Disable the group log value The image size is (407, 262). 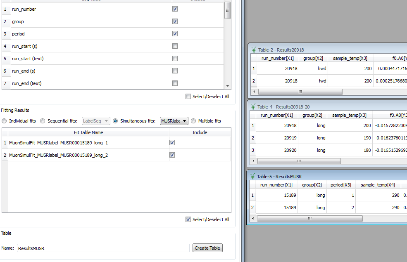(x=175, y=21)
